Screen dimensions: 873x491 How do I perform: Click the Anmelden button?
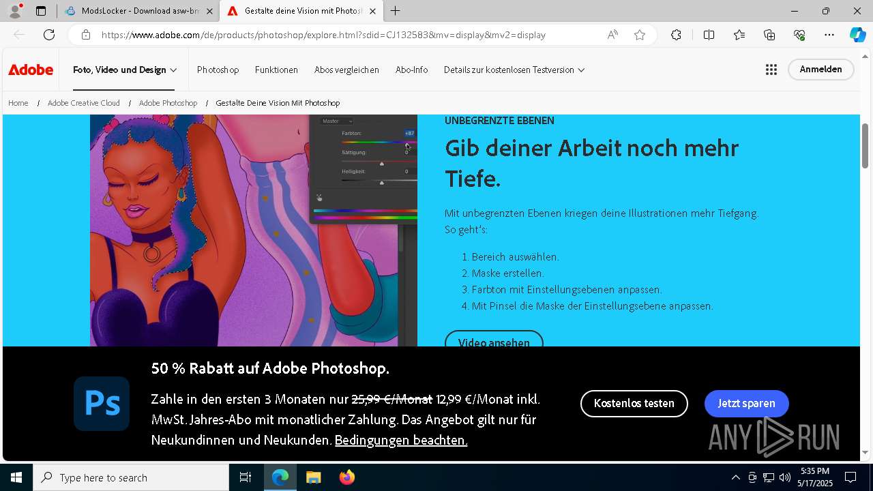coord(820,69)
